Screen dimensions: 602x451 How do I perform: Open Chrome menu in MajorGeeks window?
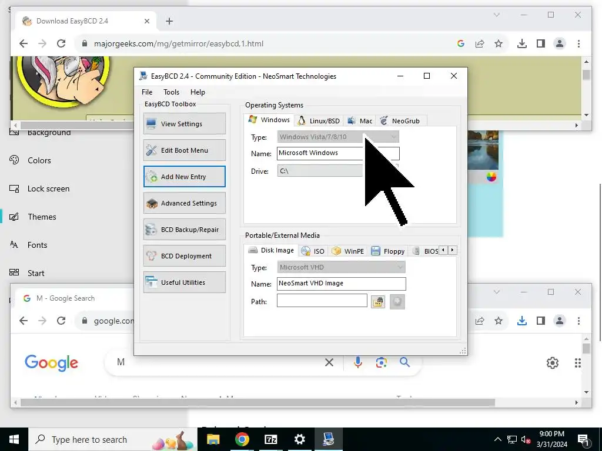click(578, 43)
